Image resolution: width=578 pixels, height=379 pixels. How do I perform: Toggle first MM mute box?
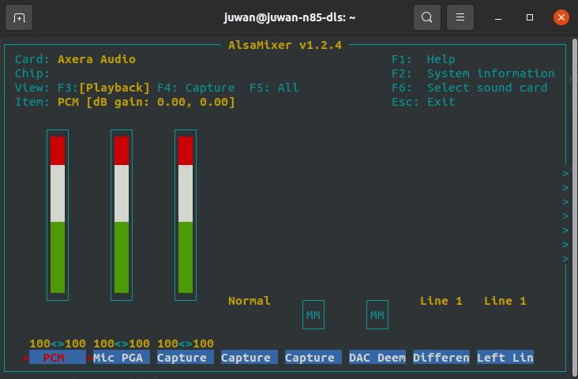click(313, 315)
